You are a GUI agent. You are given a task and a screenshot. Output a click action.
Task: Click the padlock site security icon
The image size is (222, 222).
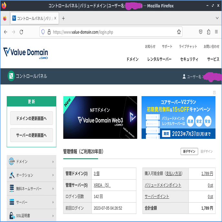[x=49, y=32]
